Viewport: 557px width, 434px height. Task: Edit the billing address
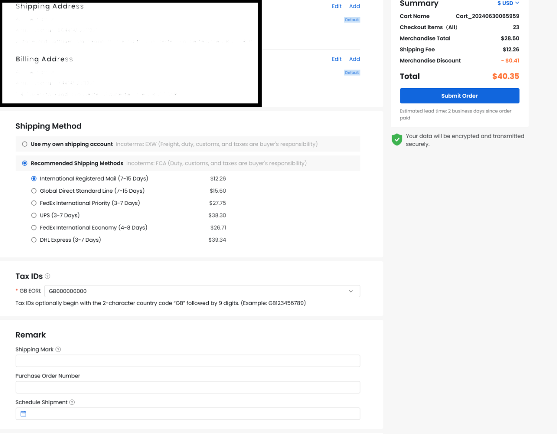pos(336,59)
